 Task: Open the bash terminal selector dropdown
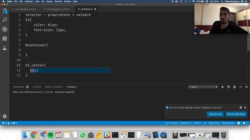pyautogui.click(x=203, y=87)
